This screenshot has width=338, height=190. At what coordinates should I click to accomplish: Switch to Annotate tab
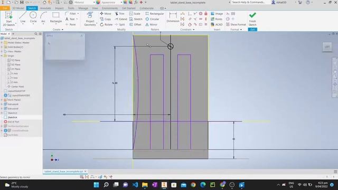(45, 8)
